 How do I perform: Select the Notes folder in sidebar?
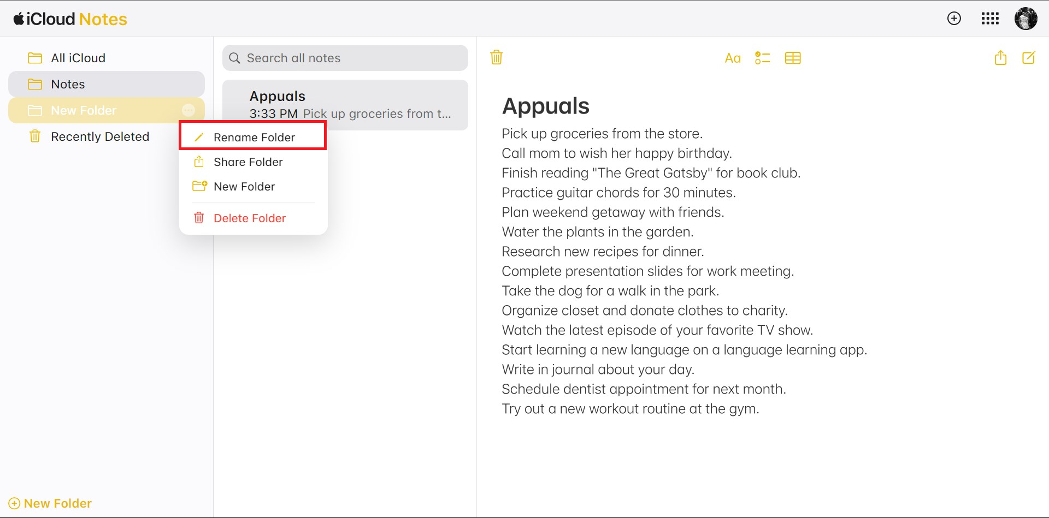click(68, 84)
